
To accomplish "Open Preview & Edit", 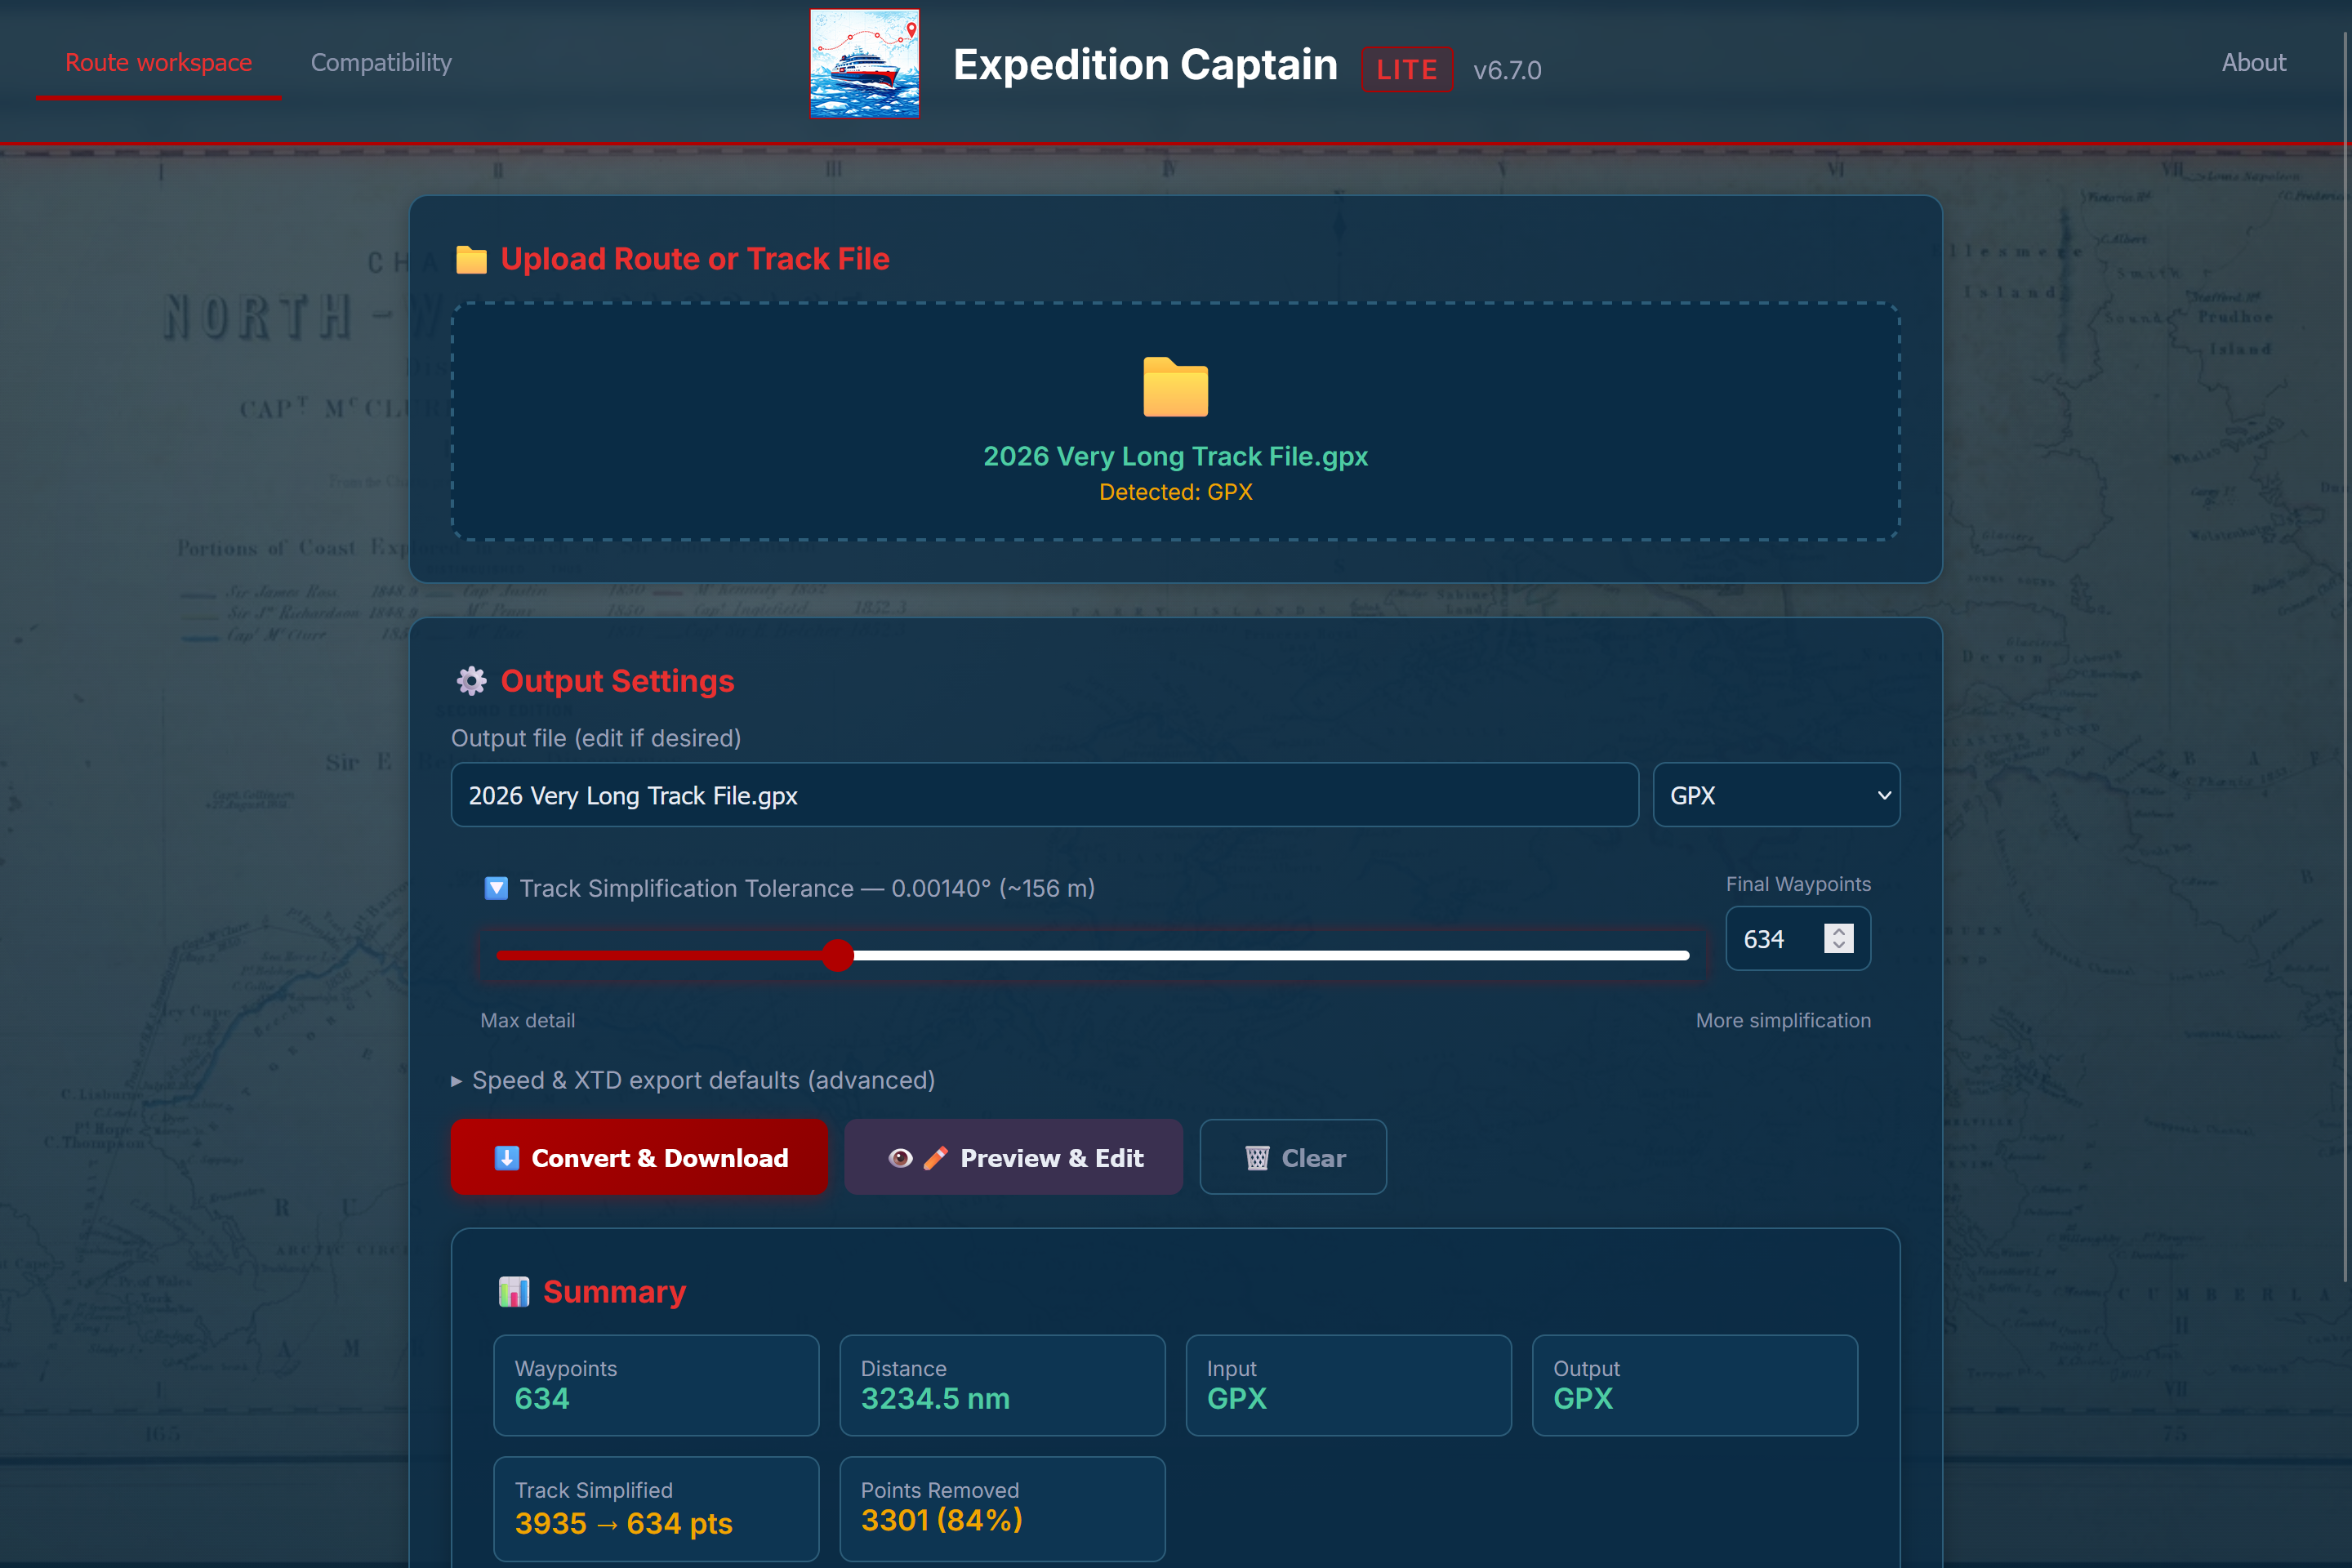I will (x=1013, y=1157).
